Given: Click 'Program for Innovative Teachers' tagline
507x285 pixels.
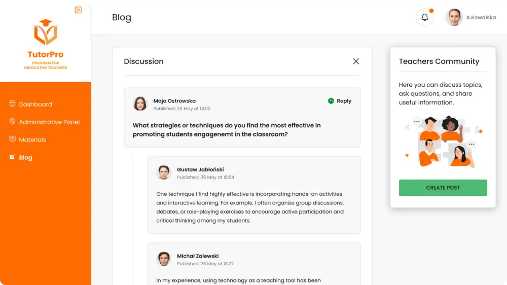Looking at the screenshot, I should [x=46, y=65].
